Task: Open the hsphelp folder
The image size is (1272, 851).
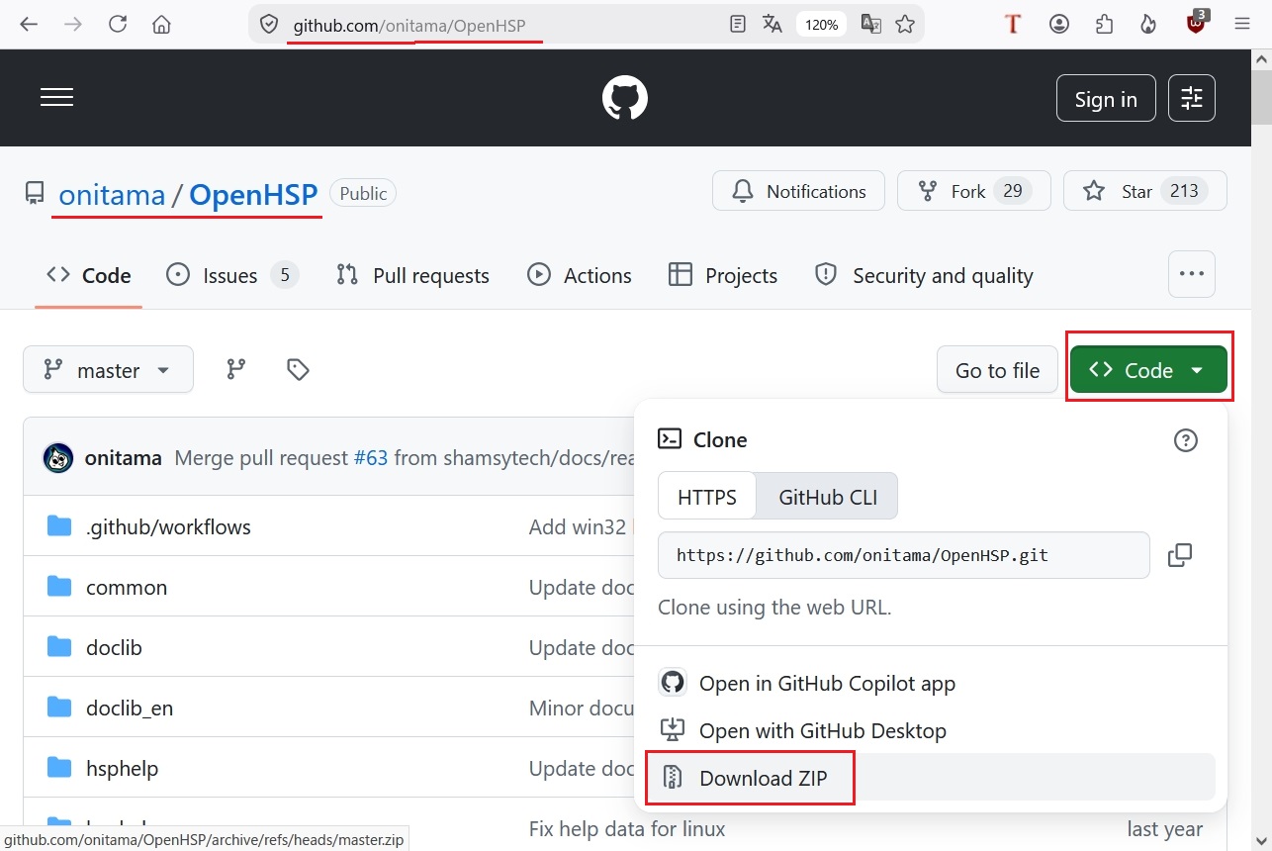Action: 122,768
